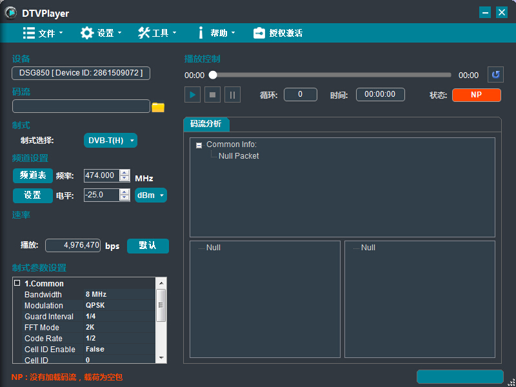Viewport: 516px width, 387px height.
Task: Toggle the loop refresh icon button
Action: coord(495,75)
